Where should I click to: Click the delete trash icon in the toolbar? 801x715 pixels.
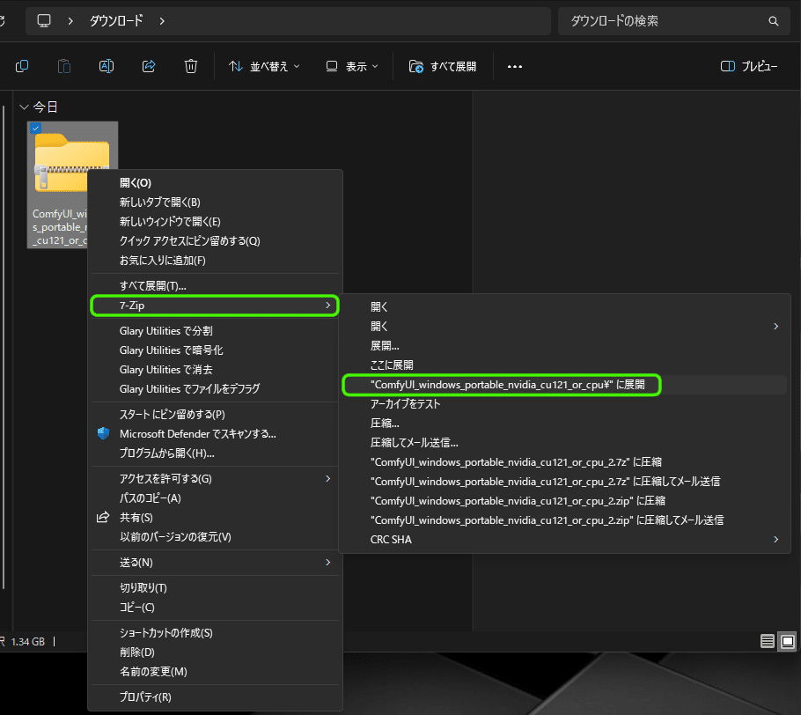click(191, 66)
